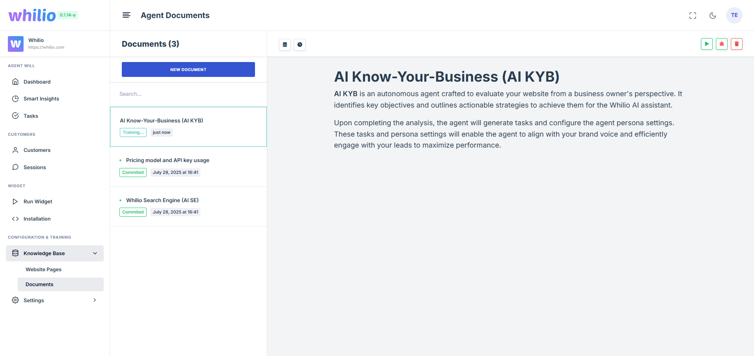This screenshot has width=754, height=356.
Task: Click the Run Widget play triangle icon
Action: pos(15,201)
